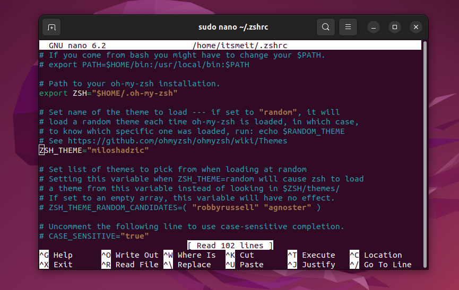Select the ^R Read File shortcut
This screenshot has height=290, width=459.
click(129, 265)
